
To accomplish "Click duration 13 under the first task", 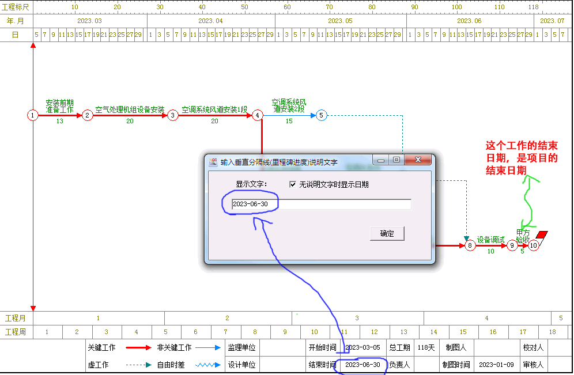I will click(60, 121).
